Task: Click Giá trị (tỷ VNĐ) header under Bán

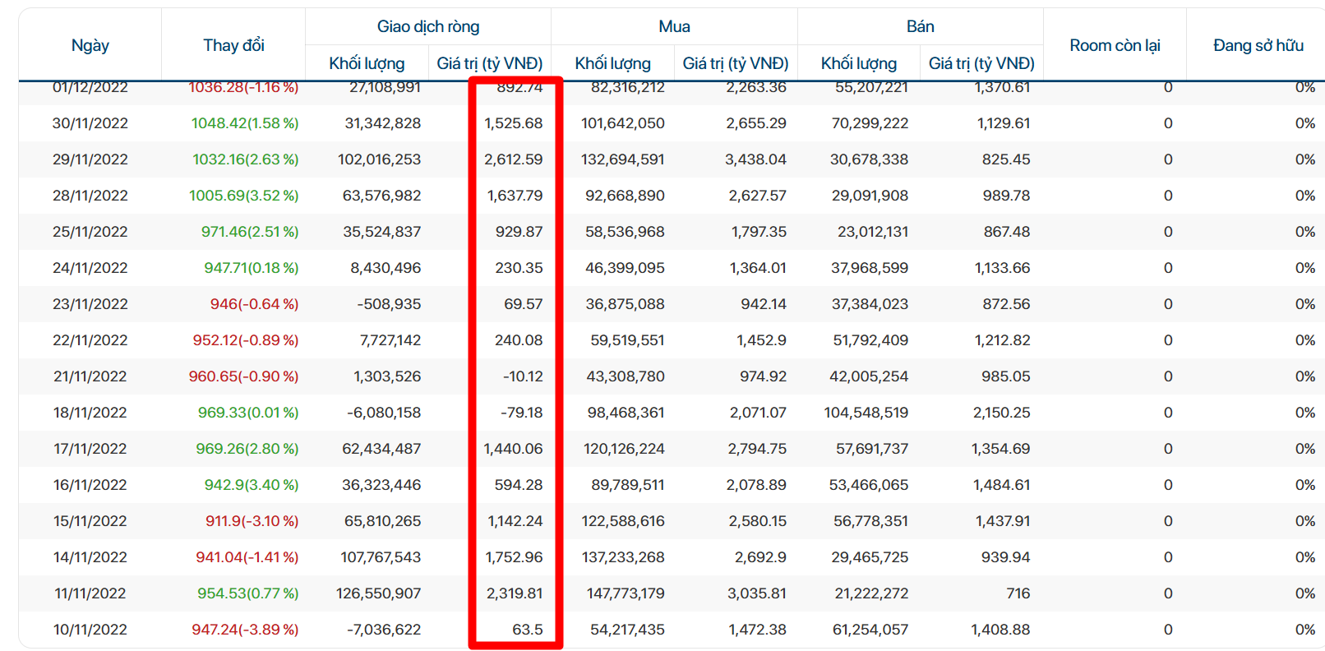Action: 981,63
